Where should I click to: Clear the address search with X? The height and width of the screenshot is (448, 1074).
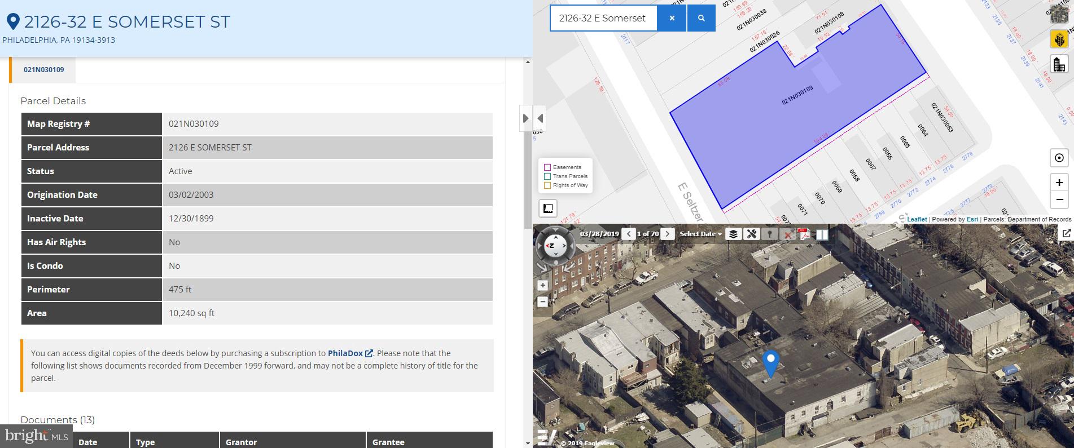(672, 18)
